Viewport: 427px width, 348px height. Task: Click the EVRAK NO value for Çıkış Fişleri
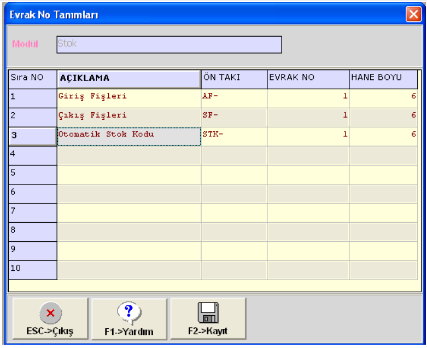click(x=308, y=117)
